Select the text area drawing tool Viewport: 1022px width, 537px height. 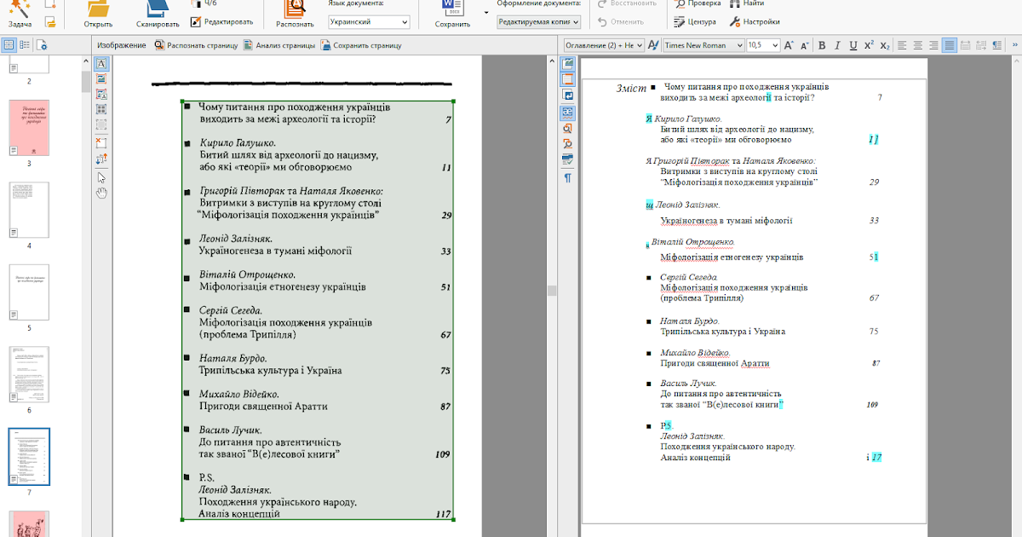[101, 64]
